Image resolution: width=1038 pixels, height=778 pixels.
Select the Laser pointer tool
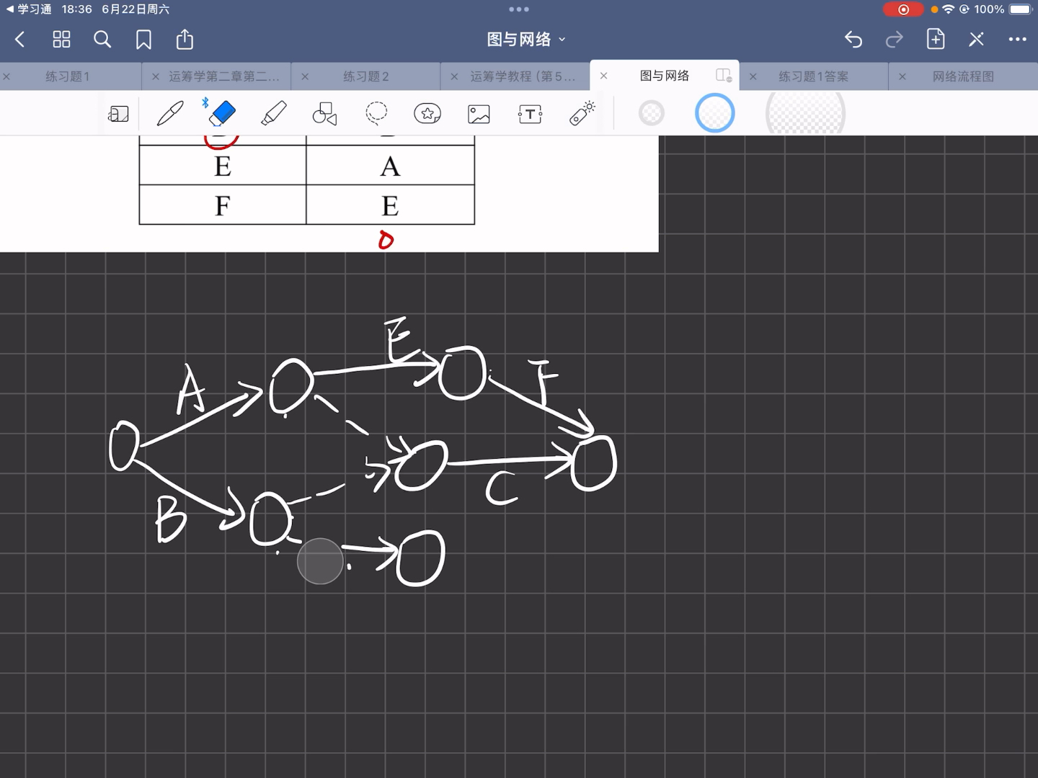click(582, 114)
